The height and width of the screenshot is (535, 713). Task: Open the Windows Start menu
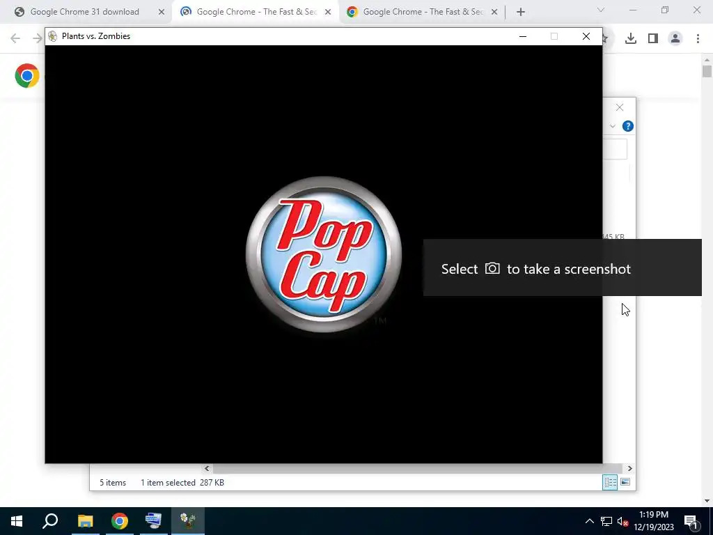click(17, 521)
